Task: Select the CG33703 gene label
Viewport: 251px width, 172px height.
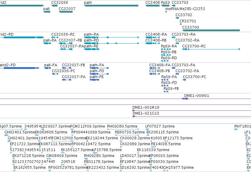Action: click(180, 3)
